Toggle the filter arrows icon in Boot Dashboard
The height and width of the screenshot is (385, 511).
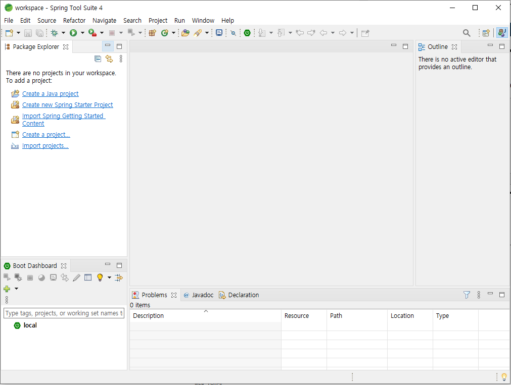[x=119, y=278]
